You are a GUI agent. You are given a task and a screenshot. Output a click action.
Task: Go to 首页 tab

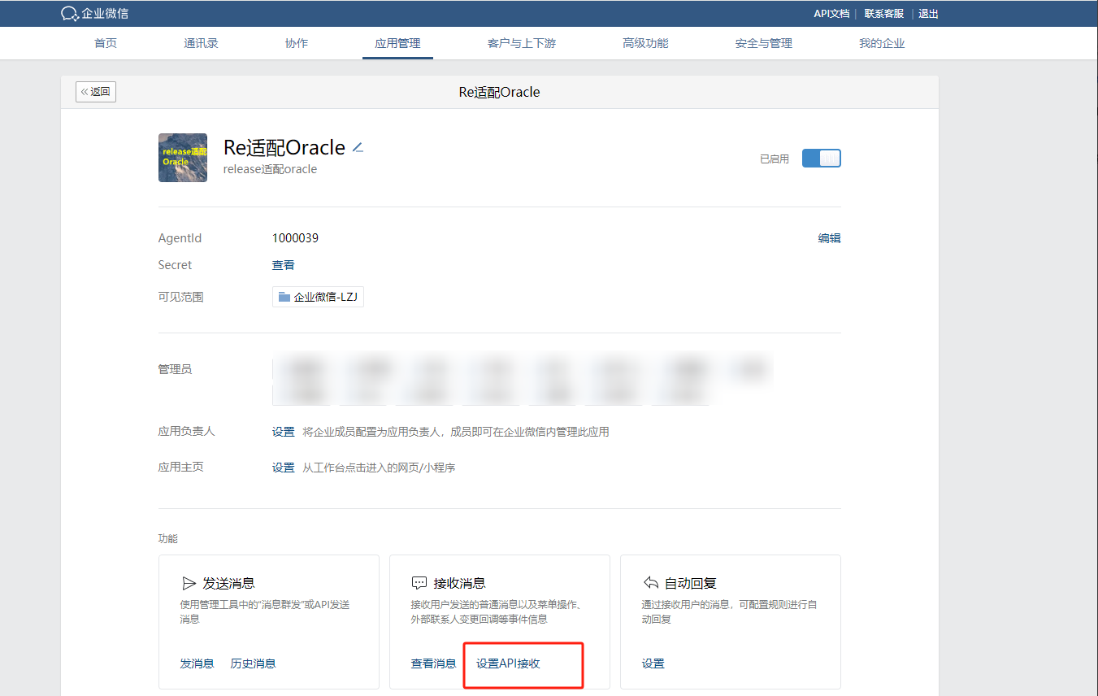[x=106, y=43]
